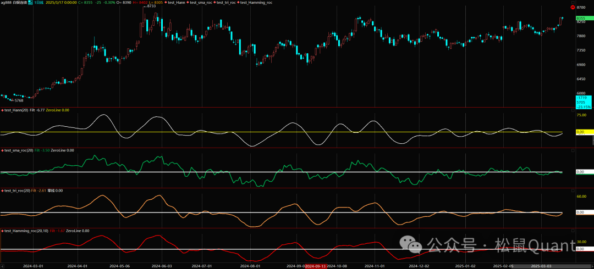Click the highlighted 2024-09-13 date marker
Image resolution: width=594 pixels, height=269 pixels.
tap(316, 266)
